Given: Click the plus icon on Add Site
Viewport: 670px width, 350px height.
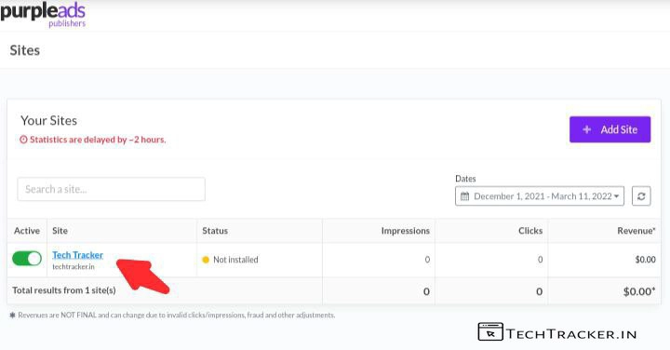Looking at the screenshot, I should pyautogui.click(x=587, y=129).
